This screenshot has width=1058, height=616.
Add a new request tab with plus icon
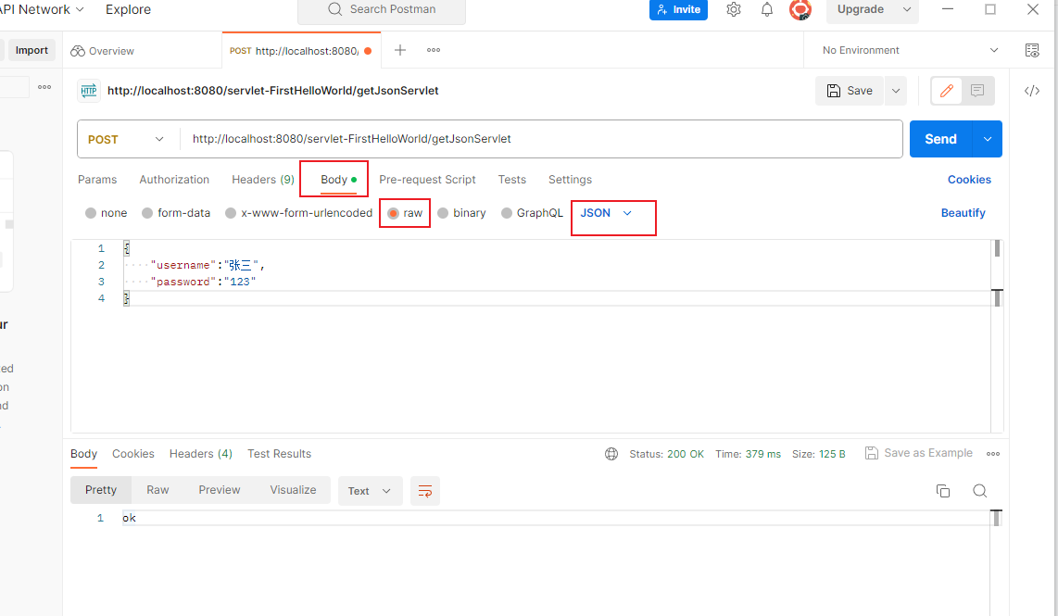tap(400, 50)
